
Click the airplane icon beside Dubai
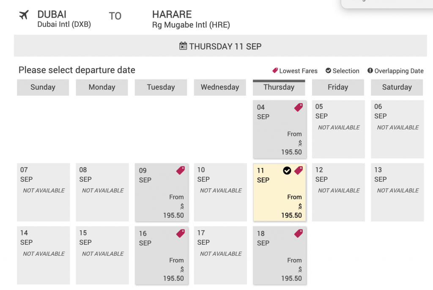pyautogui.click(x=24, y=15)
